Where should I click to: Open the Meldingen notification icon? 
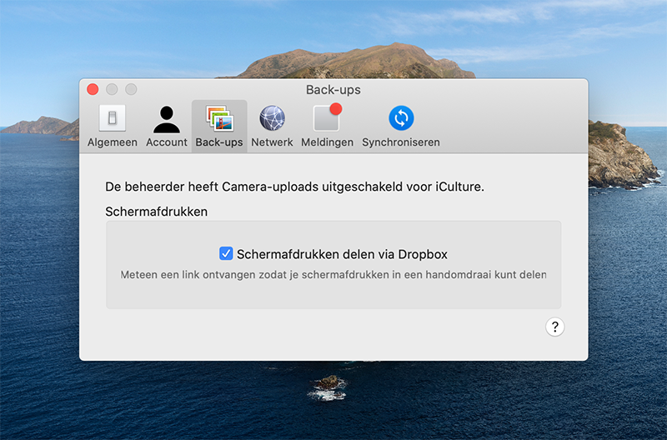point(327,117)
